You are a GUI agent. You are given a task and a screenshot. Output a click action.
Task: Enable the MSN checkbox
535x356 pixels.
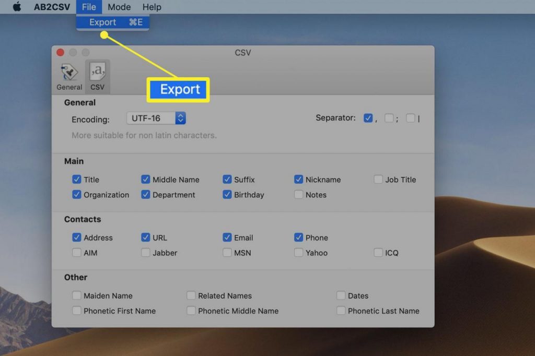click(227, 253)
